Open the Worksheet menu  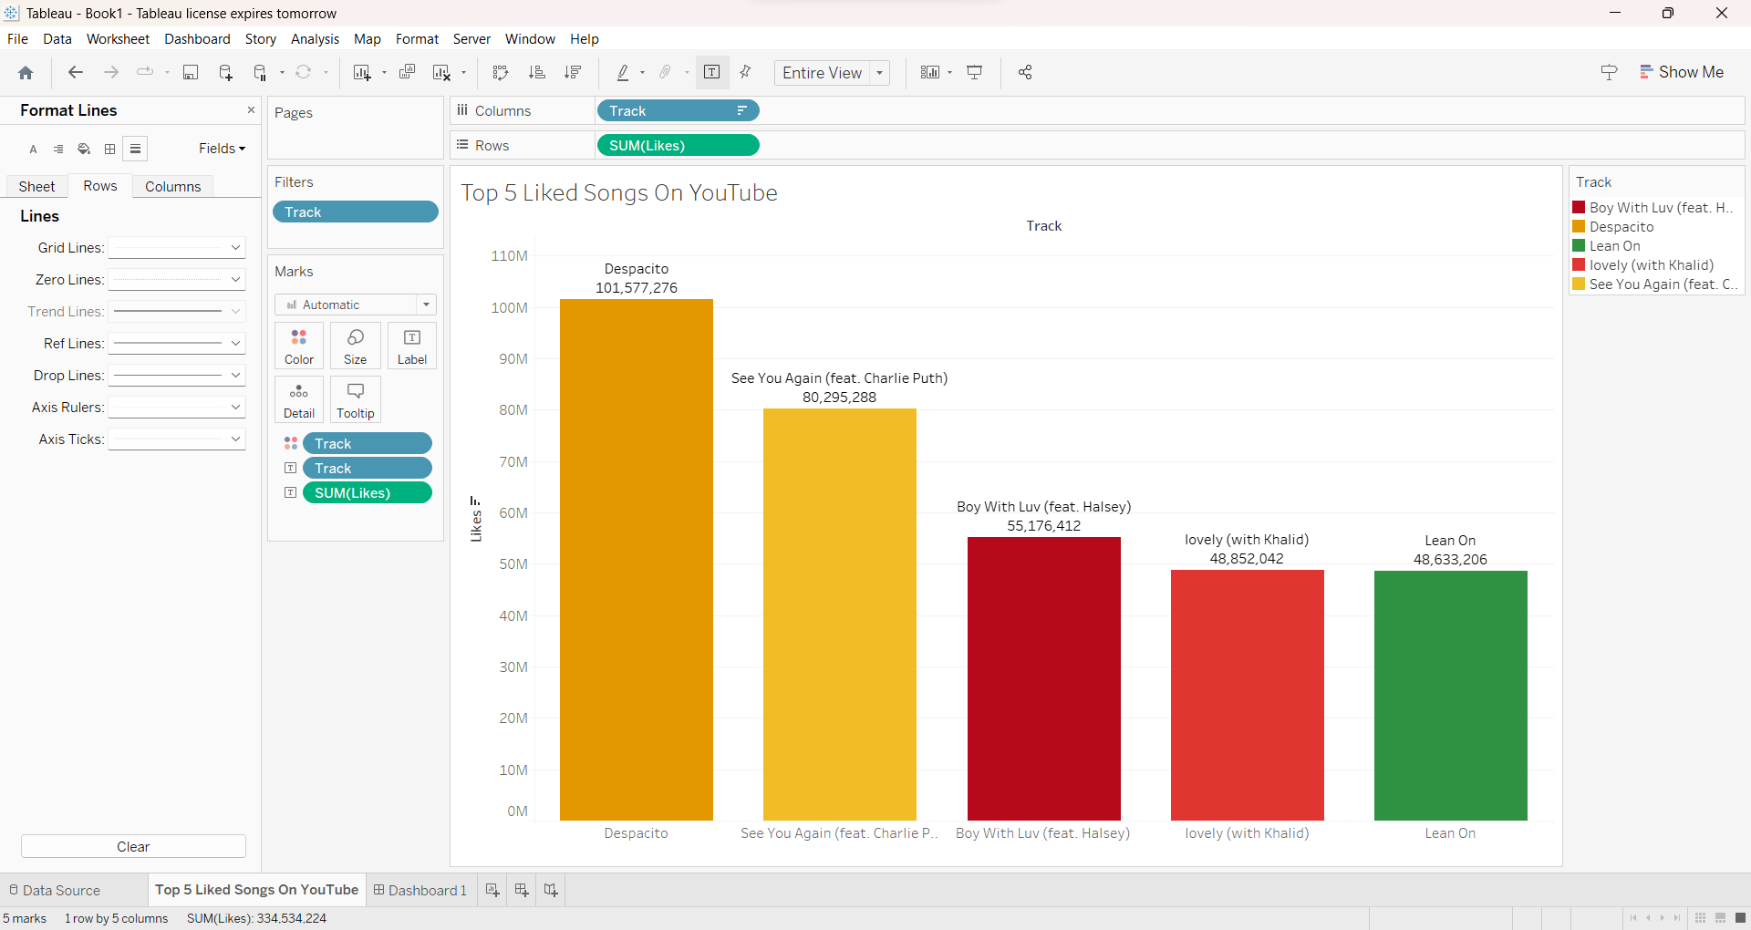[x=118, y=38]
